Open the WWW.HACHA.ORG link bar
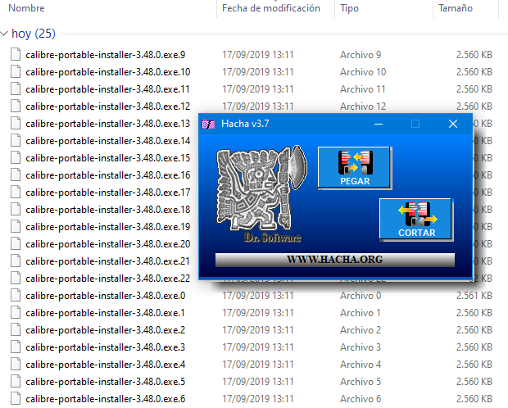 point(334,260)
